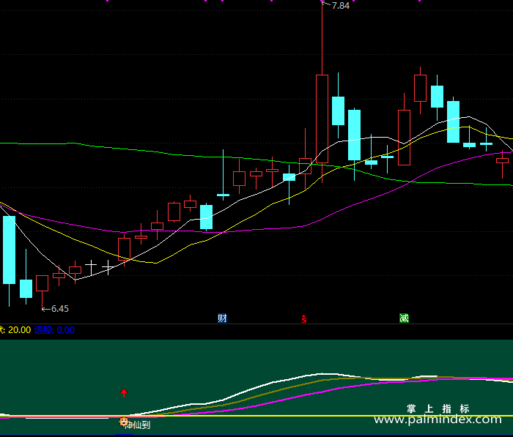This screenshot has width=513, height=437.
Task: Click the smiley face 神仙到 indicator icon
Action: (123, 422)
